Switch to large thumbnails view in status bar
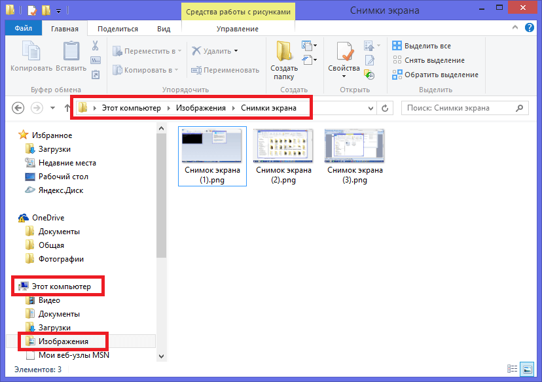The height and width of the screenshot is (382, 542). [528, 370]
